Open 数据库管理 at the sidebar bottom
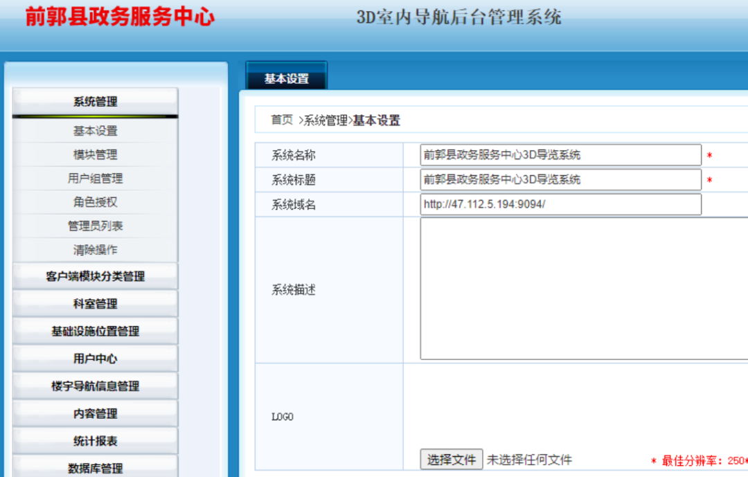Viewport: 748px width, 477px height. click(95, 467)
